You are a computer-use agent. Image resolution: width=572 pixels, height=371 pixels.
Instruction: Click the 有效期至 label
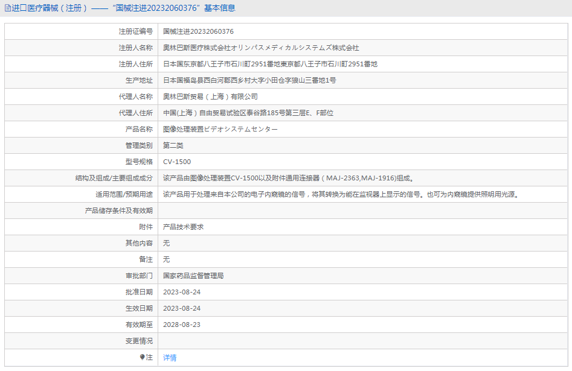coord(139,325)
